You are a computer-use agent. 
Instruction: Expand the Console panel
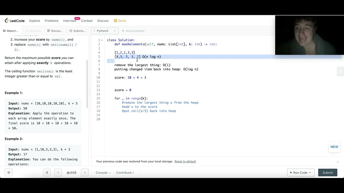click(103, 173)
